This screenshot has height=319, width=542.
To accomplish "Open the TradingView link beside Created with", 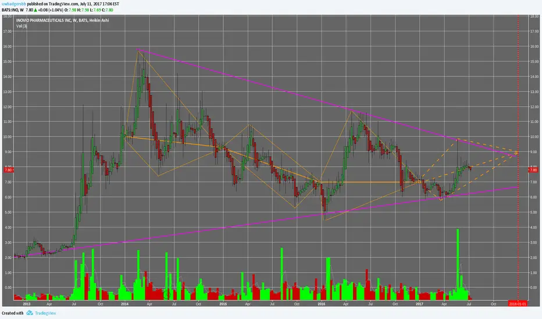I will click(x=45, y=313).
